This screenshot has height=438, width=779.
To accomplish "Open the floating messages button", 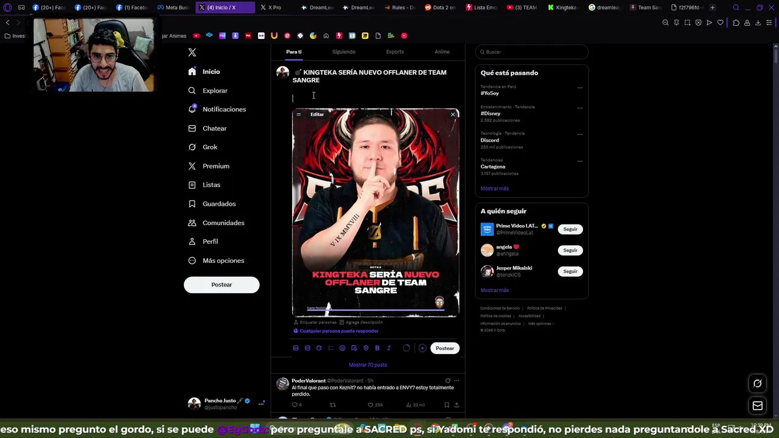I will point(758,406).
